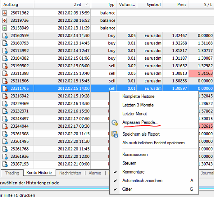Image resolution: width=214 pixels, height=197 pixels.
Task: Open the Alarme tab
Action: [x=95, y=173]
